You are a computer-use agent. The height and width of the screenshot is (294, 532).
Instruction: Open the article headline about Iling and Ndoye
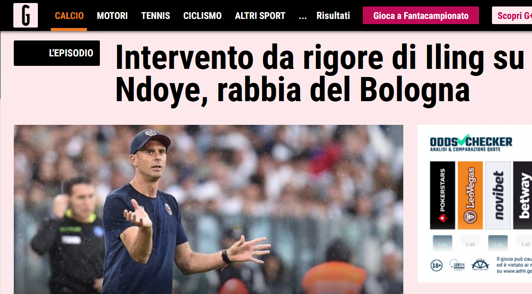(x=320, y=74)
